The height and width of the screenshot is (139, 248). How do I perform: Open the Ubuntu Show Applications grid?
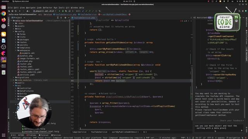[x=3, y=135]
